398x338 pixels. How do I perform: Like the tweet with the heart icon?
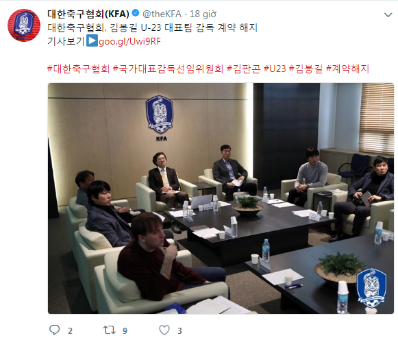tap(164, 330)
